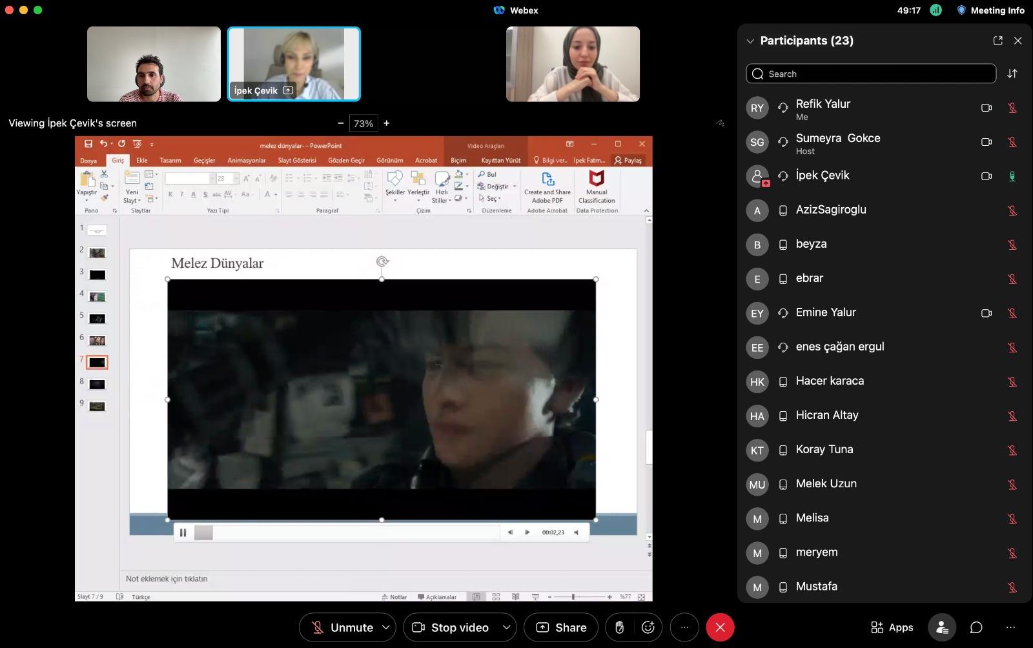Close the Participants panel
Viewport: 1033px width, 648px height.
tap(1018, 41)
